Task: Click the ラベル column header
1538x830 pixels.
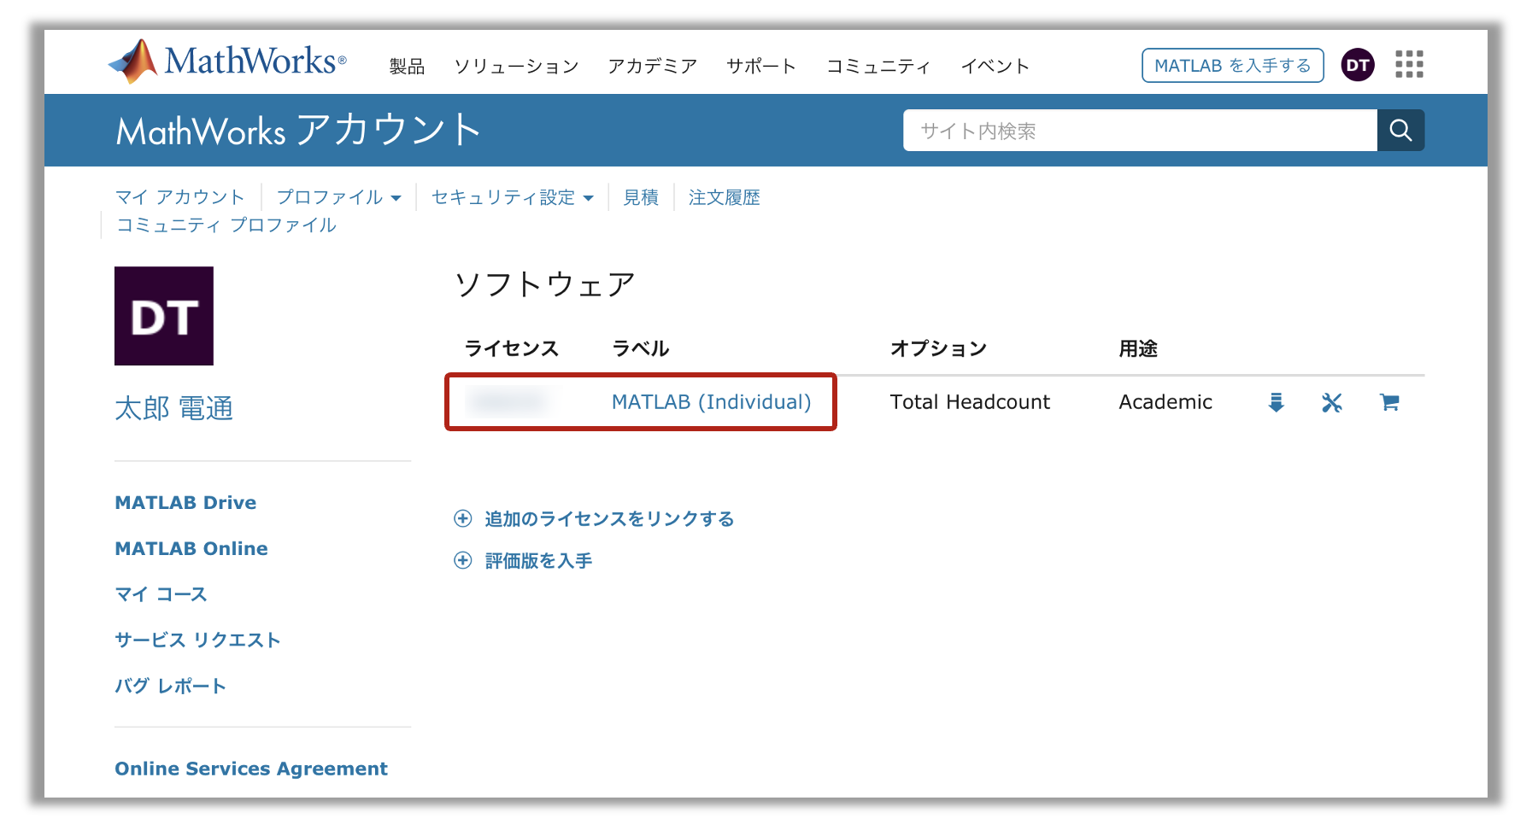Action: coord(641,348)
